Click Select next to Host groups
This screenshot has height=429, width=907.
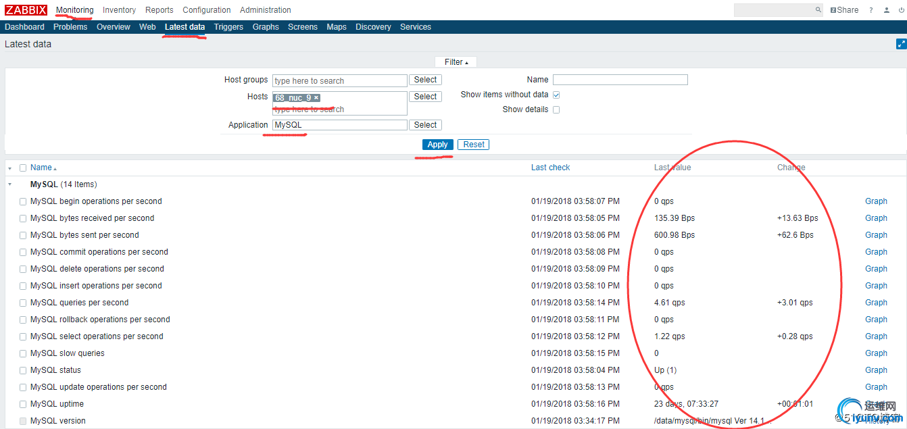pyautogui.click(x=425, y=80)
